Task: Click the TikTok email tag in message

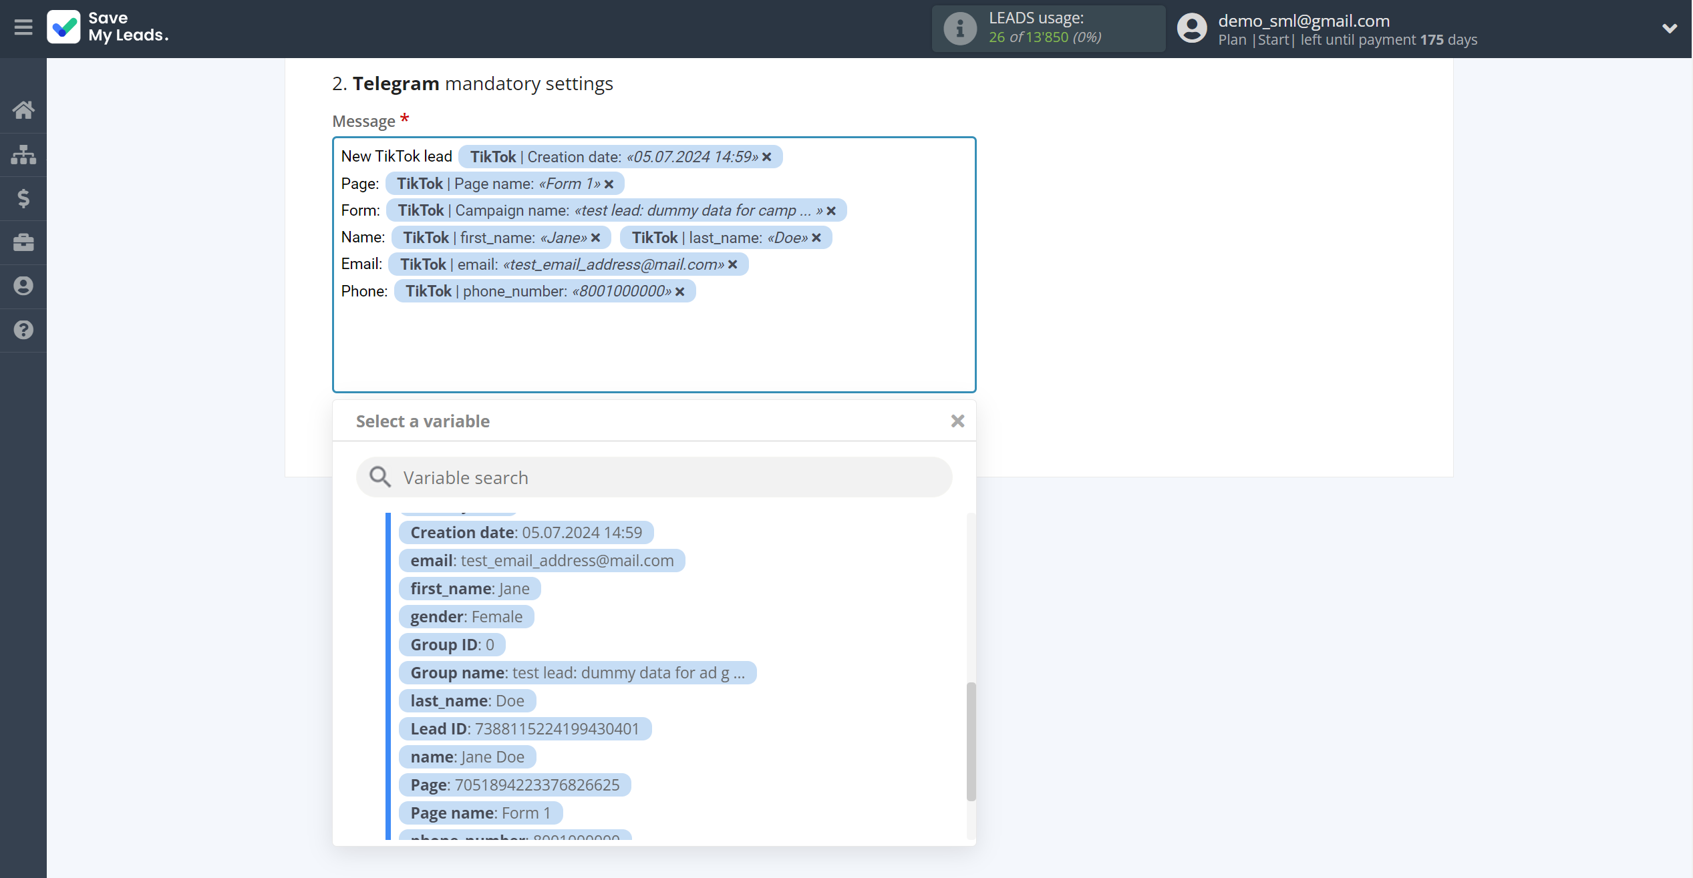Action: (569, 264)
